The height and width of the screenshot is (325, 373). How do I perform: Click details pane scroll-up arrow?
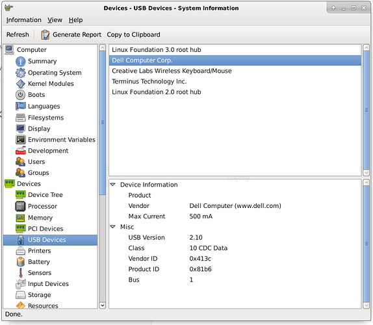367,183
